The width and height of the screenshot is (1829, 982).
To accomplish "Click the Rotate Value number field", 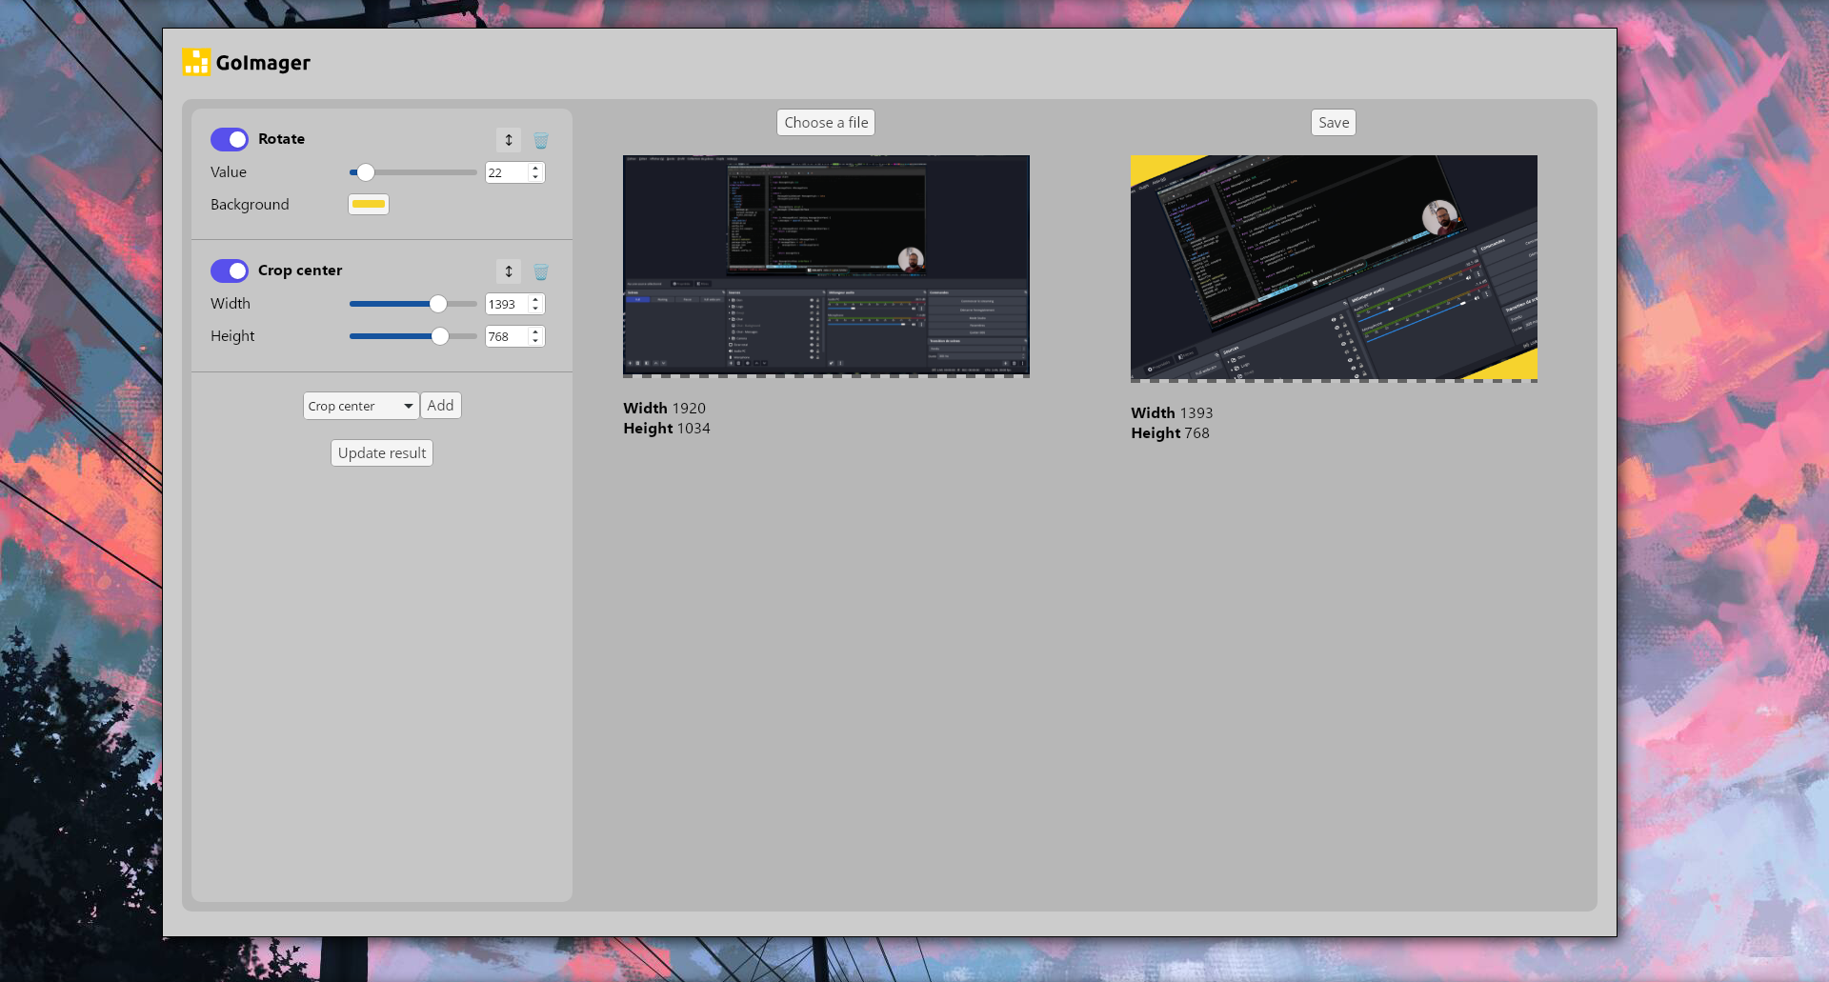I will (506, 172).
